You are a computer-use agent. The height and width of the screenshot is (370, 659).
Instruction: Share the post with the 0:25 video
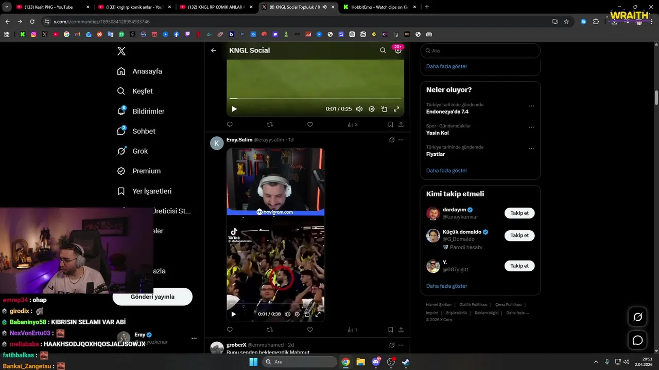tap(401, 124)
